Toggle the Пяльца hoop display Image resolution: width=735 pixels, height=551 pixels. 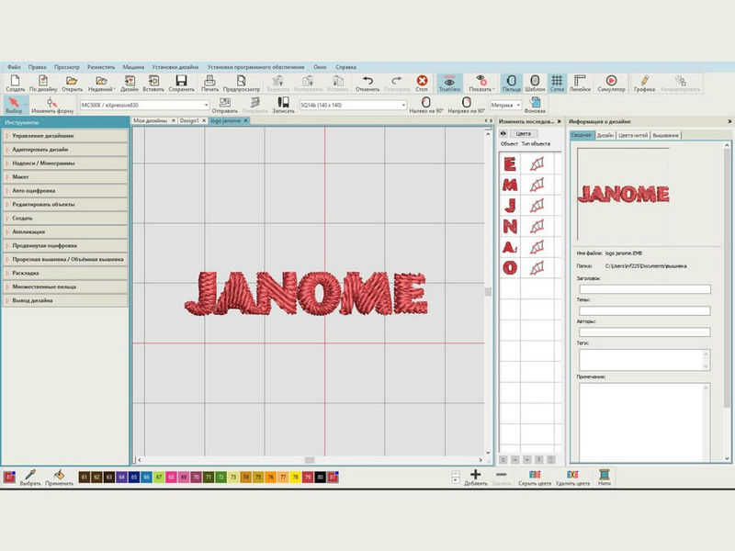point(512,83)
